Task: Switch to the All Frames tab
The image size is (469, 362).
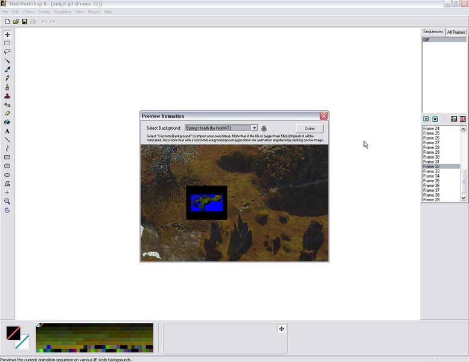Action: pyautogui.click(x=456, y=32)
